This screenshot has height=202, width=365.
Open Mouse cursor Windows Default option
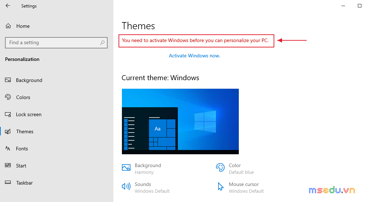(x=246, y=187)
